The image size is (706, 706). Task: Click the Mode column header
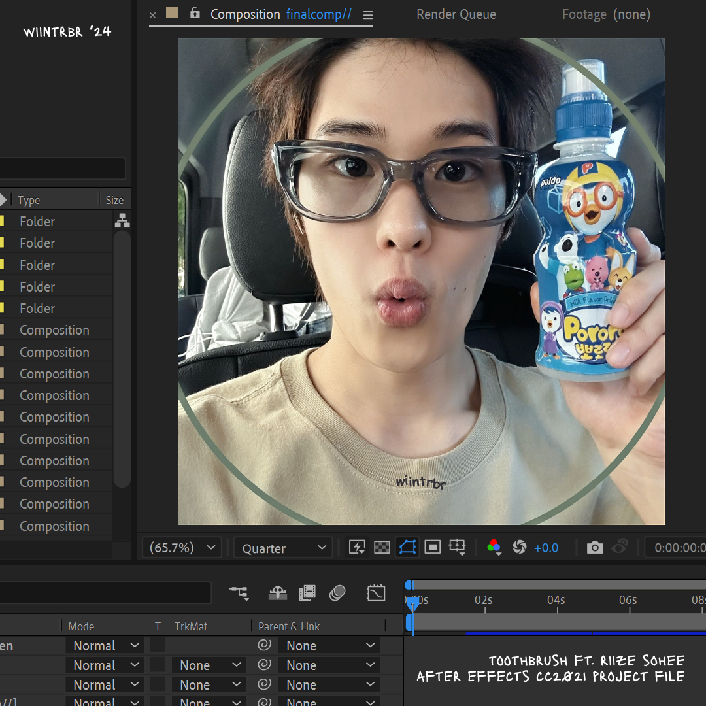click(81, 626)
